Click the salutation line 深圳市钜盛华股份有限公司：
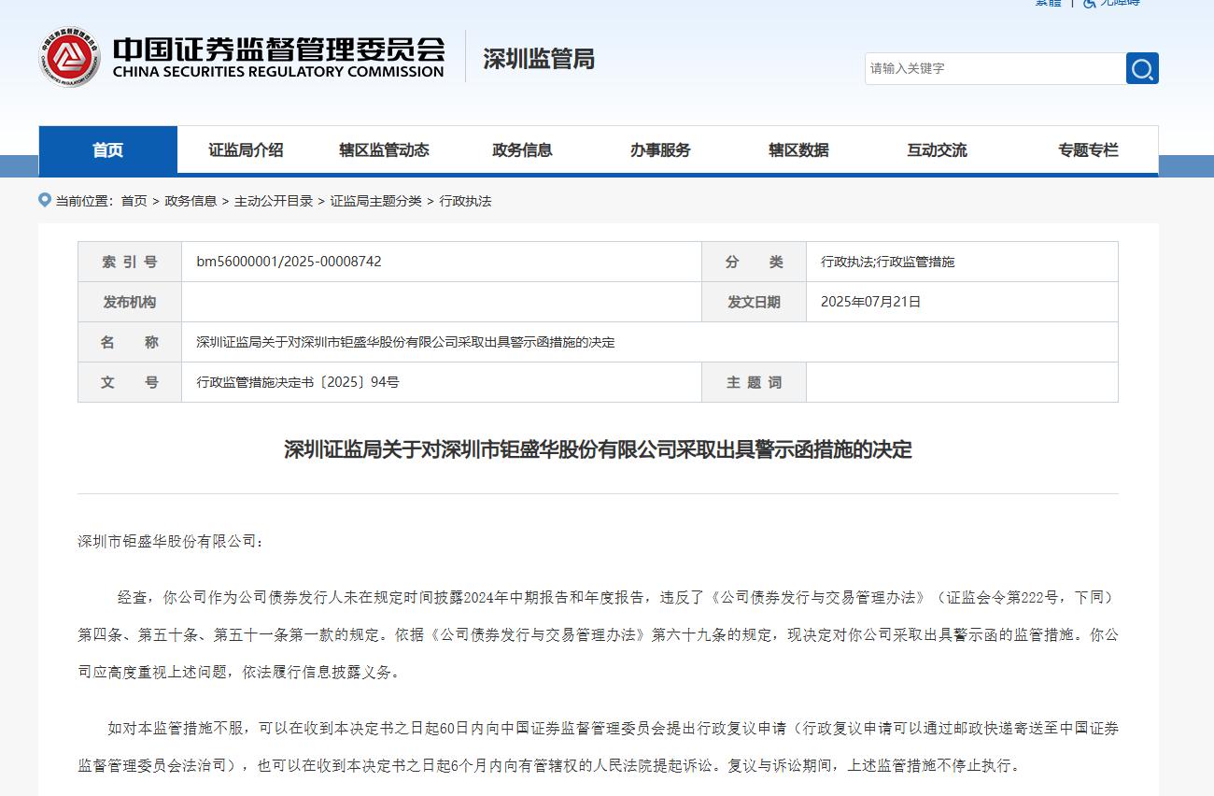Screen dimensions: 1214x796 pos(171,541)
